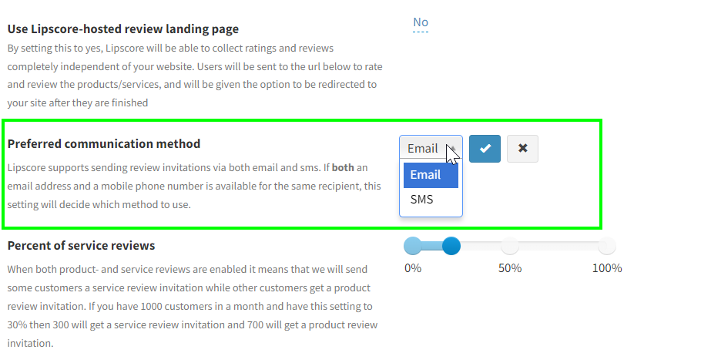Click the "50%" label under the slider
This screenshot has height=363, width=701.
510,268
